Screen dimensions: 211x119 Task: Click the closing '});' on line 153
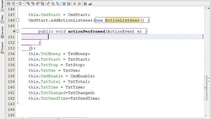point(32,48)
